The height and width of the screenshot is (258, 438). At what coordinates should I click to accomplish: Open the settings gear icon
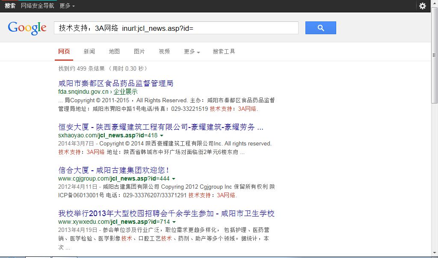pyautogui.click(x=422, y=6)
